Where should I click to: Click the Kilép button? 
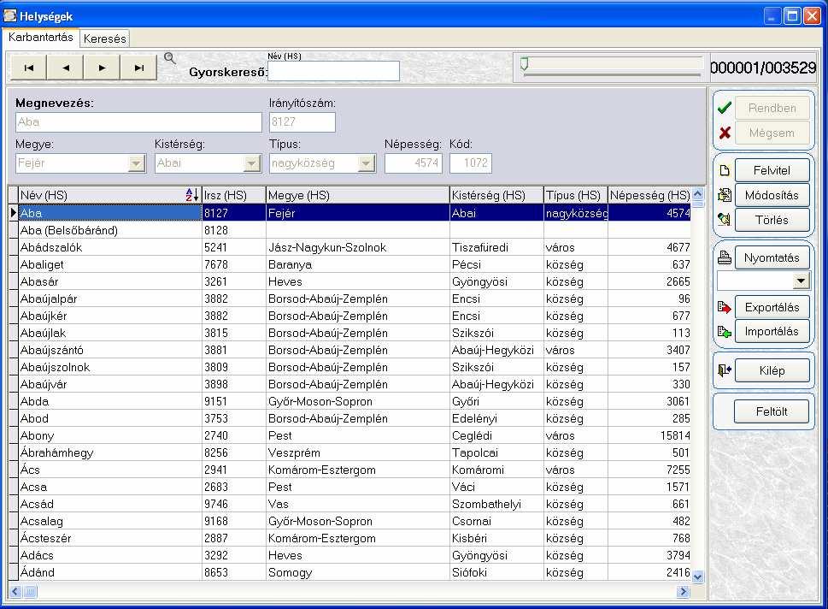[772, 370]
